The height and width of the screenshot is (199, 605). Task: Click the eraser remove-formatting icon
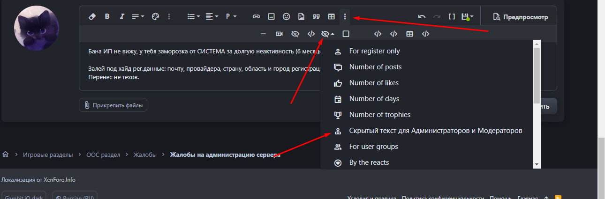click(92, 16)
